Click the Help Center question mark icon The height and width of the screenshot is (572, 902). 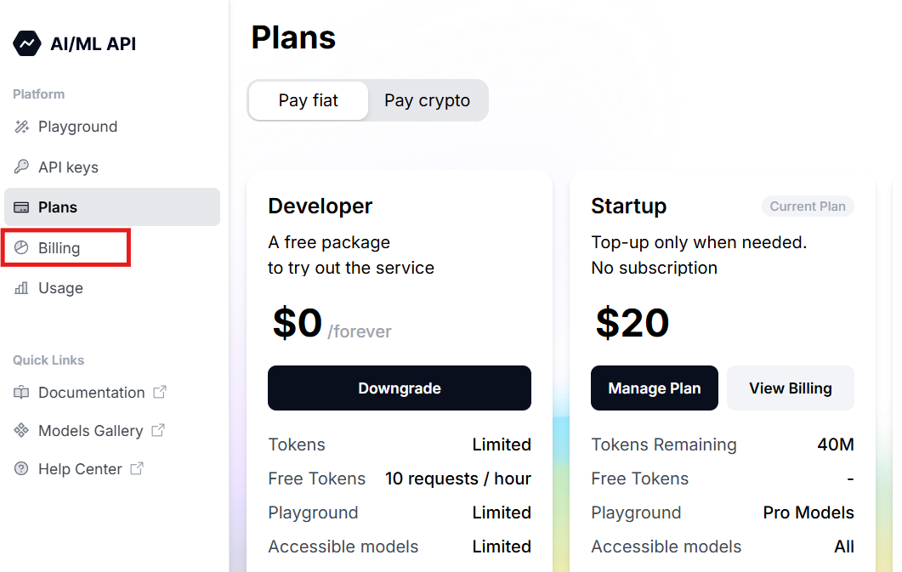[x=22, y=469]
